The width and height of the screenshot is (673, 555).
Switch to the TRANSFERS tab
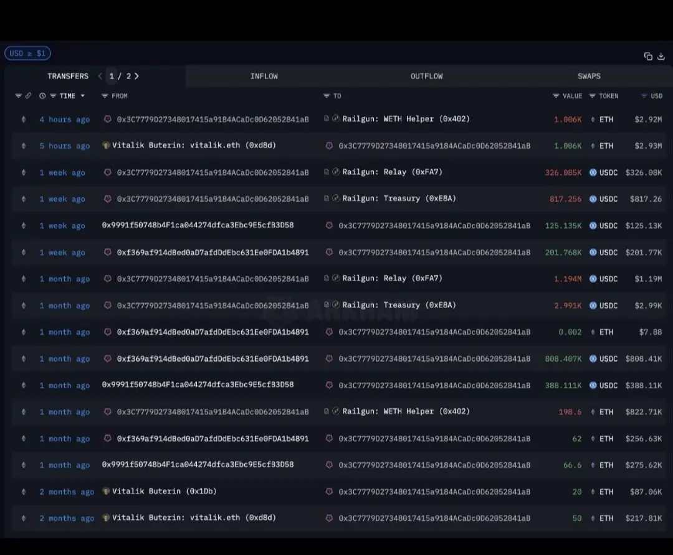click(x=68, y=76)
